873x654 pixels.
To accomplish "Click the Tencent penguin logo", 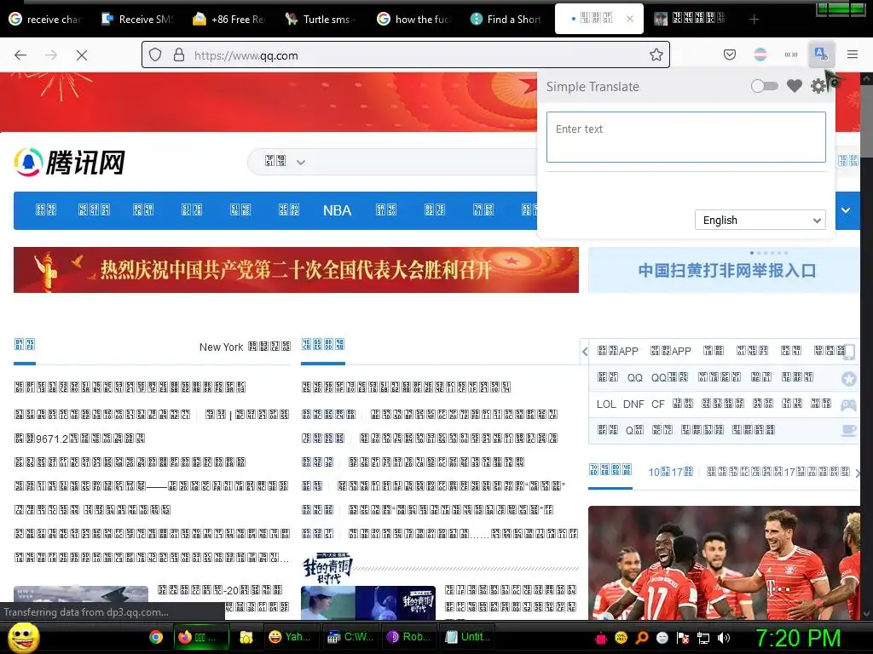I will [28, 163].
